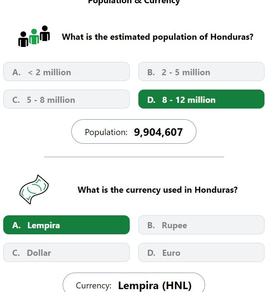The width and height of the screenshot is (267, 292).
Task: Select the Euro answer option
Action: click(201, 253)
